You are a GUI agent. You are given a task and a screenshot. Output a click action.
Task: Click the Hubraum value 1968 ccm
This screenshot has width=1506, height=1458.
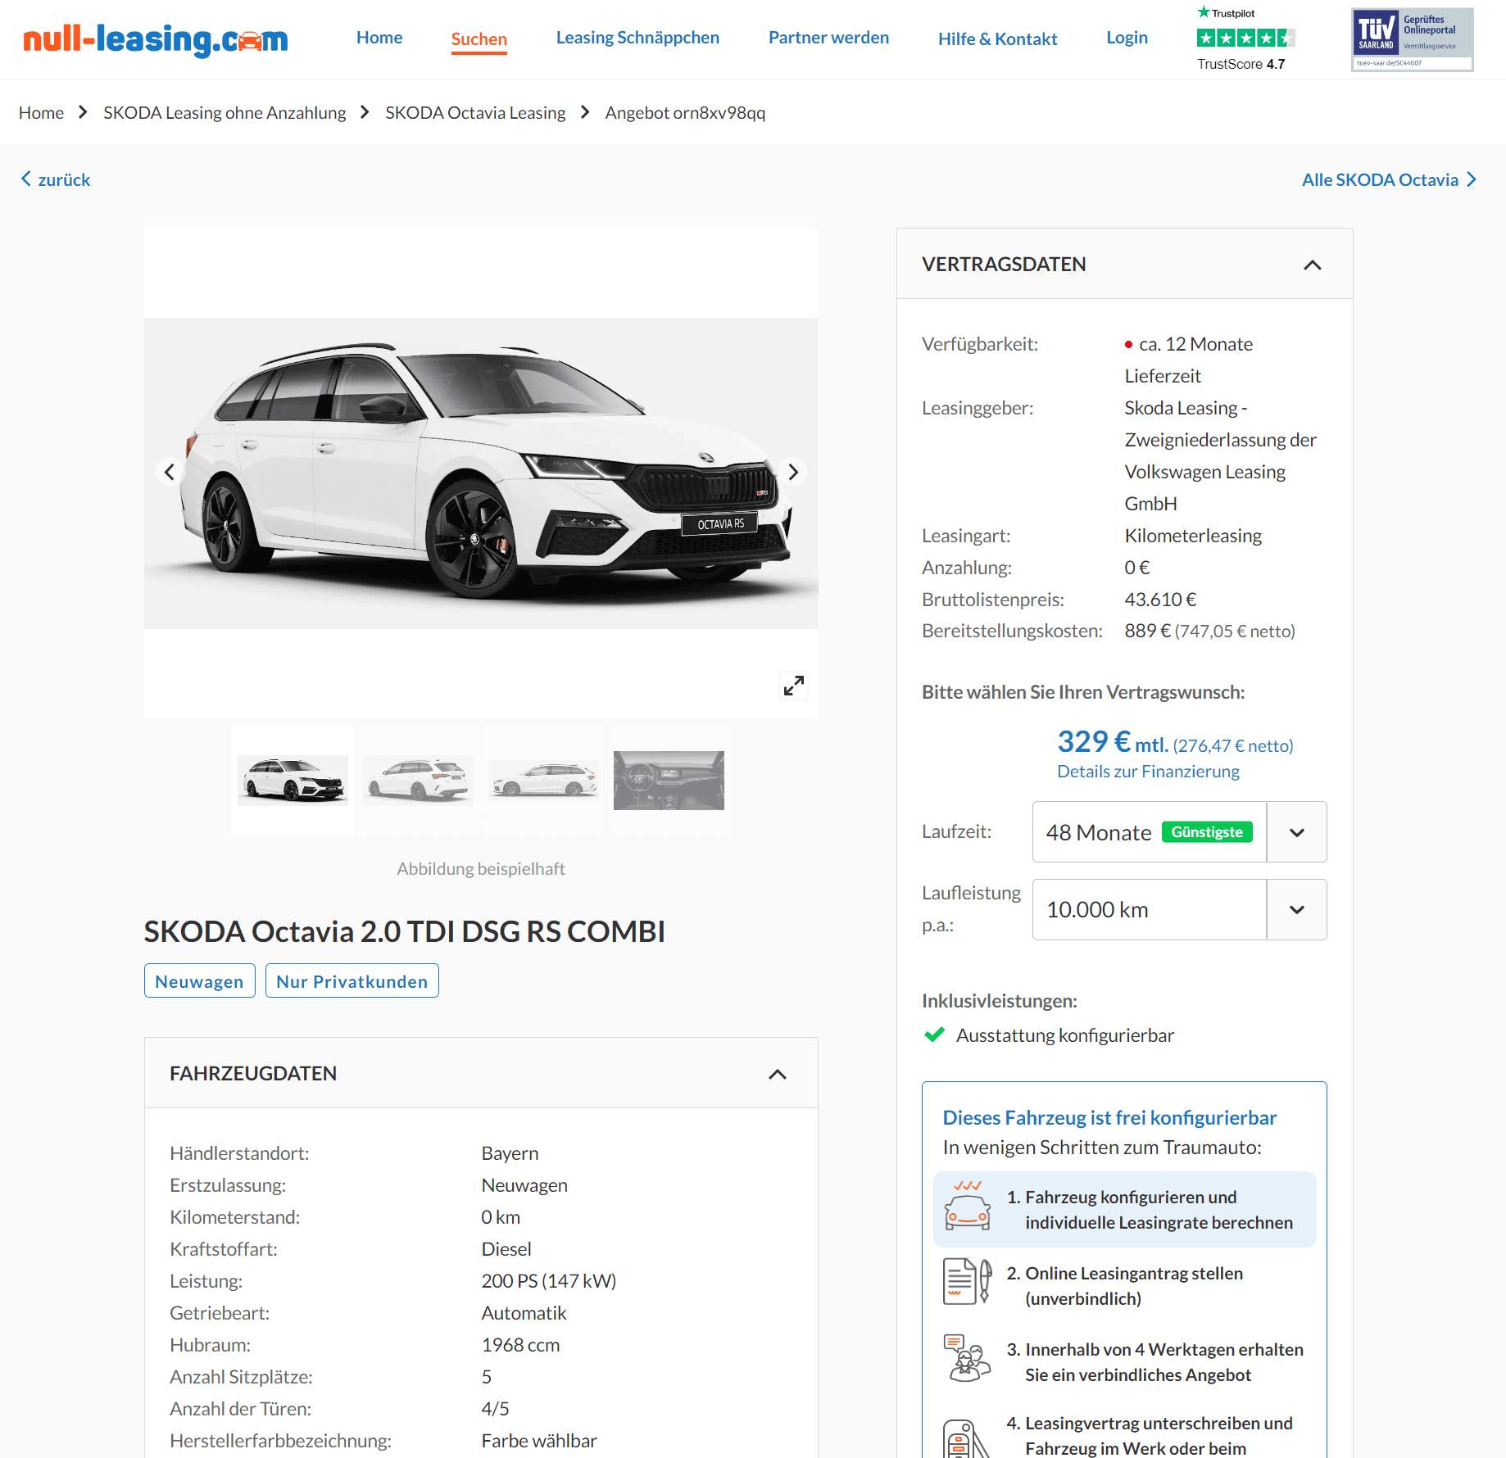pyautogui.click(x=520, y=1345)
